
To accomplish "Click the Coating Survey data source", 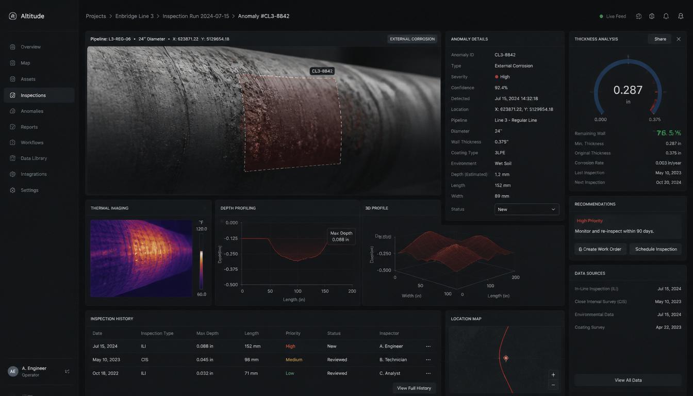I will (x=628, y=327).
